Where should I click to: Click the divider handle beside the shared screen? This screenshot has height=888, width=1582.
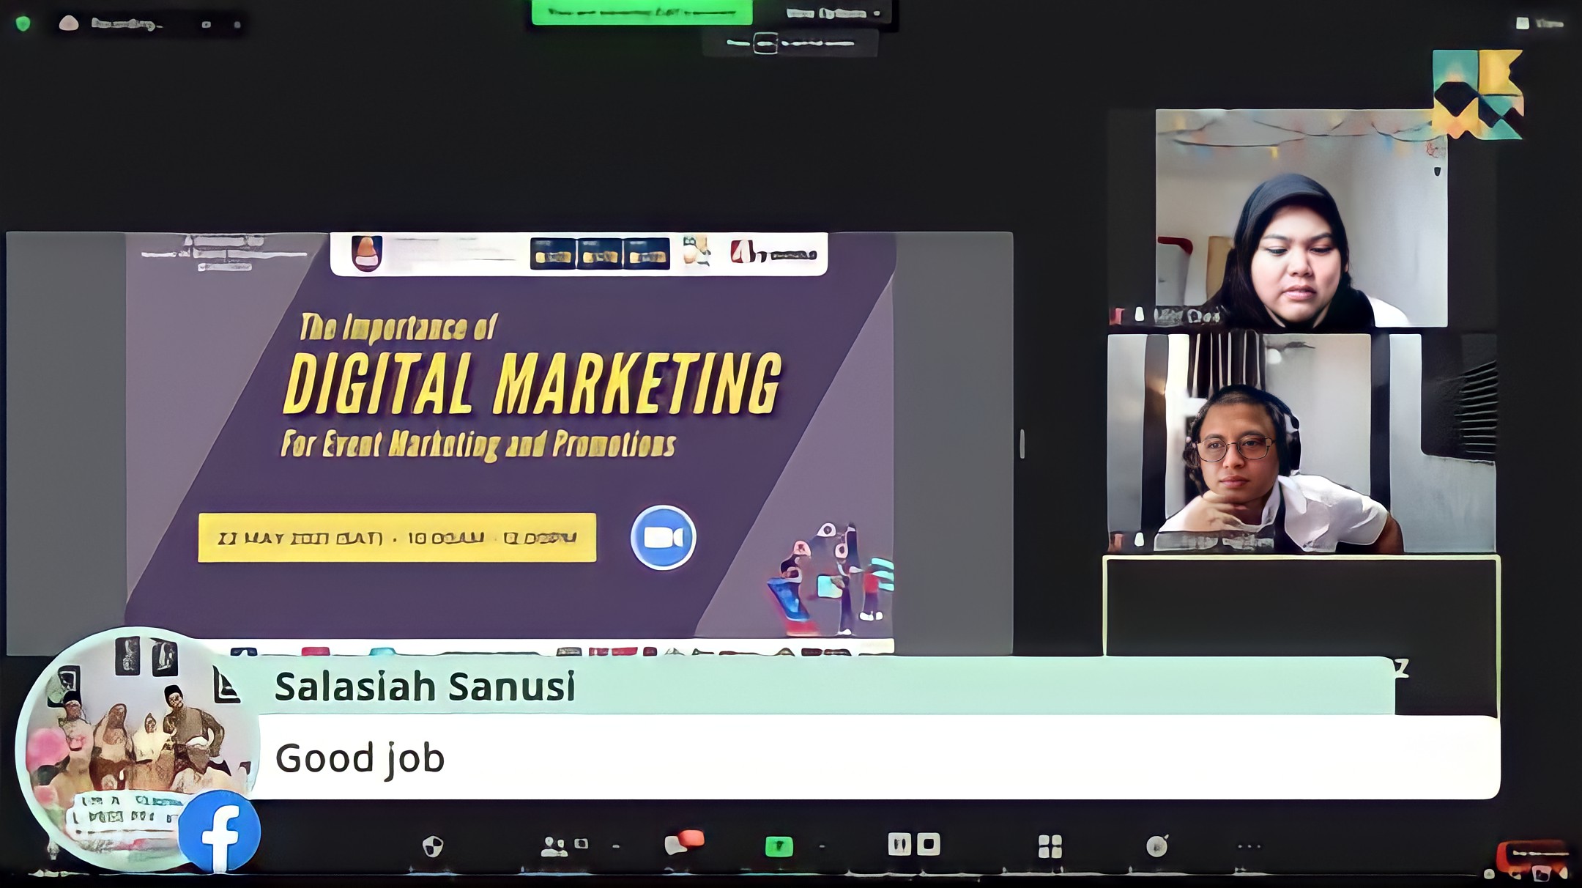1022,443
